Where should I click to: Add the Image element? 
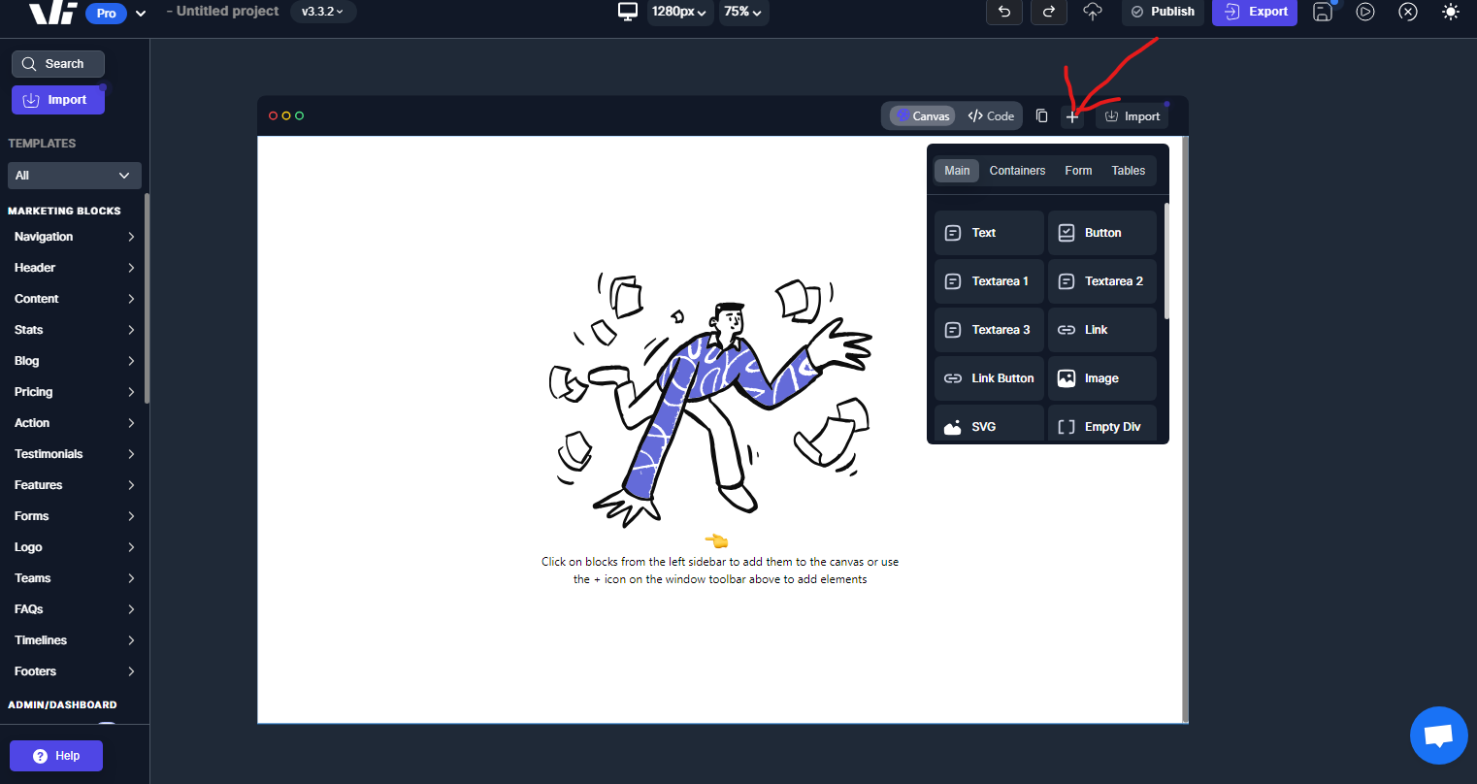pos(1102,378)
